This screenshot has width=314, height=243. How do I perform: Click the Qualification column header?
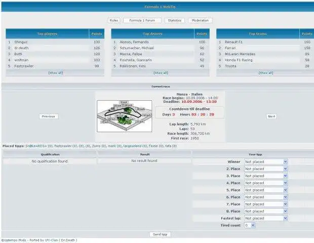click(x=50, y=154)
